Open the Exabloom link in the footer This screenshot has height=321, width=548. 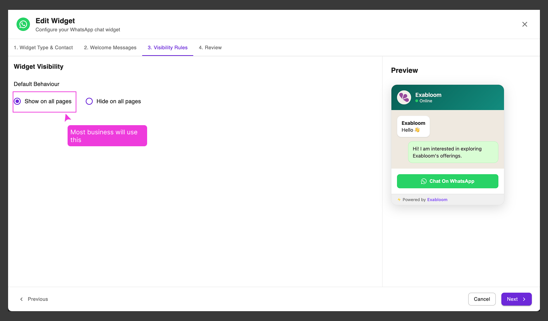click(437, 199)
